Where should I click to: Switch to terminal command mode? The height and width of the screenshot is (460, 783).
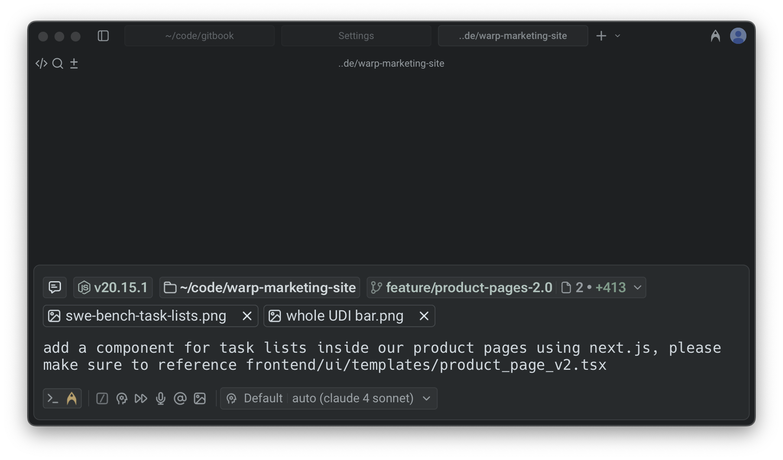(53, 398)
